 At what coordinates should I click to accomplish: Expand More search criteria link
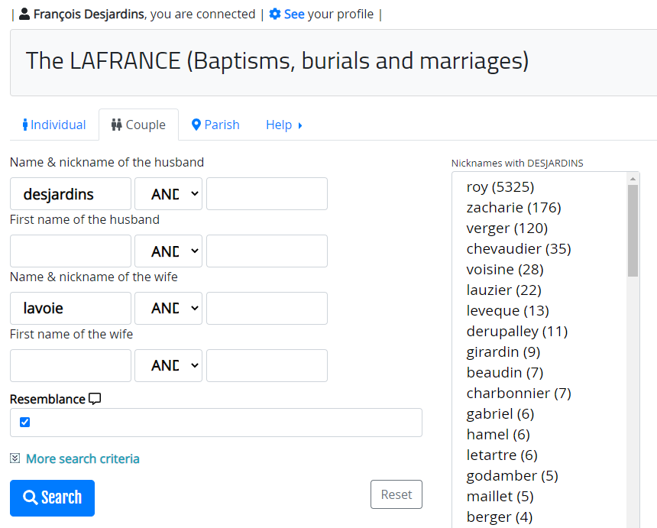pos(83,458)
